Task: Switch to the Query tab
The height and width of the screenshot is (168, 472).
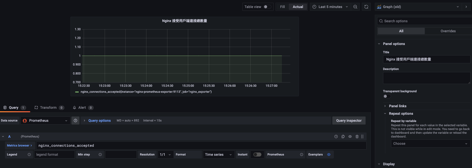Action: click(15, 107)
